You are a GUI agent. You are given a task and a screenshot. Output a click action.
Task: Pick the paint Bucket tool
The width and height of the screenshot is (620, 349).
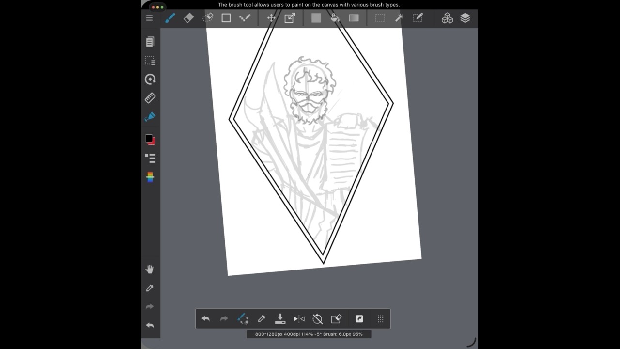pyautogui.click(x=335, y=18)
